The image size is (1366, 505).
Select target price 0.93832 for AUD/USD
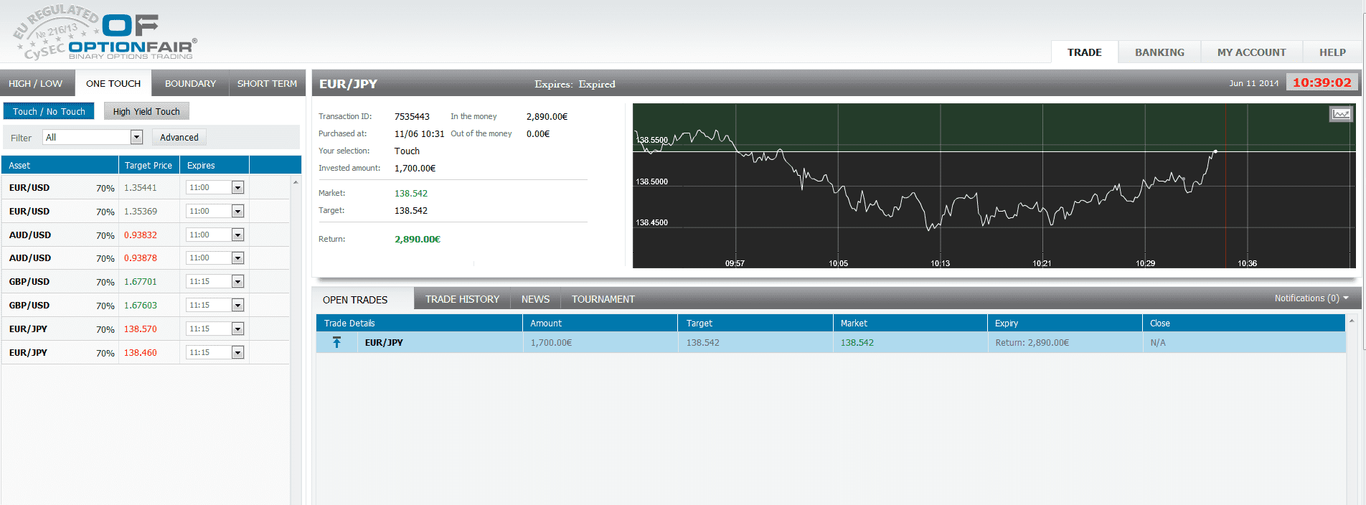point(141,235)
